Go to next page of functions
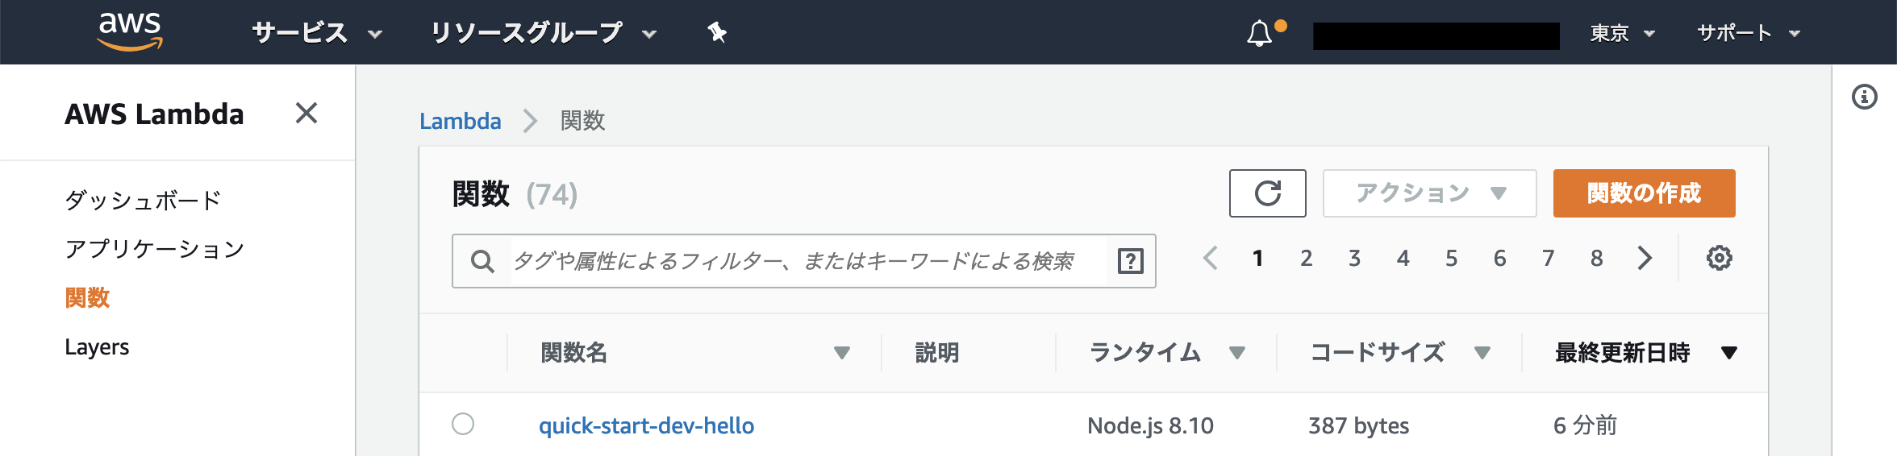Viewport: 1897px width, 456px height. [1645, 259]
